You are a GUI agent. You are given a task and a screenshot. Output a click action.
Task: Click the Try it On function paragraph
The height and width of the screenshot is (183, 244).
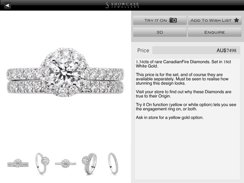186,107
